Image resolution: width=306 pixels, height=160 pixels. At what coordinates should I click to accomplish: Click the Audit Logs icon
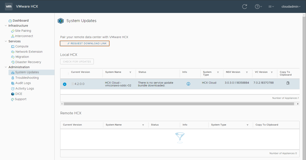(13, 83)
